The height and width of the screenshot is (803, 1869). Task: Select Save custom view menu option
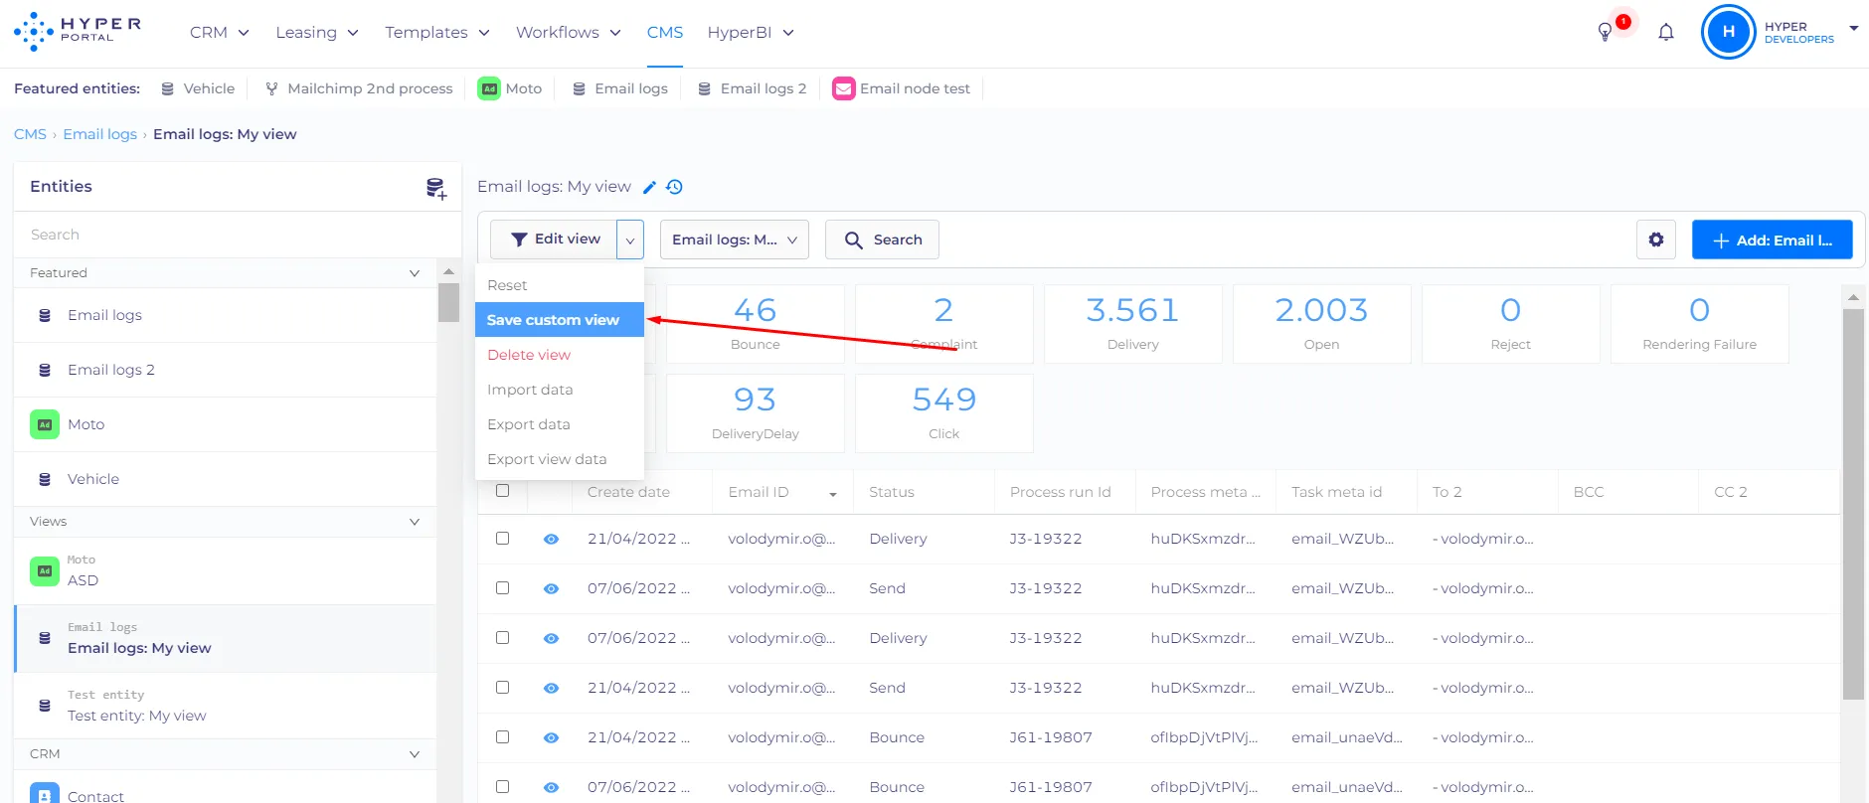click(x=560, y=320)
